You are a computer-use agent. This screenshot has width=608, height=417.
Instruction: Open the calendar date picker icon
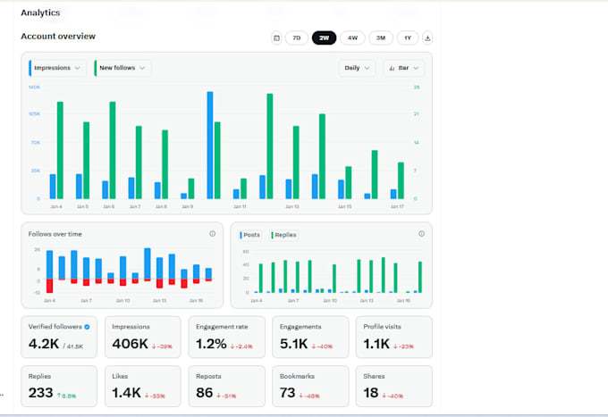click(x=276, y=38)
